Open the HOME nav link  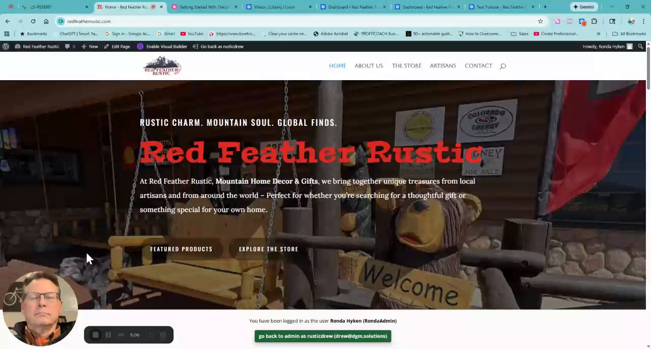click(337, 66)
